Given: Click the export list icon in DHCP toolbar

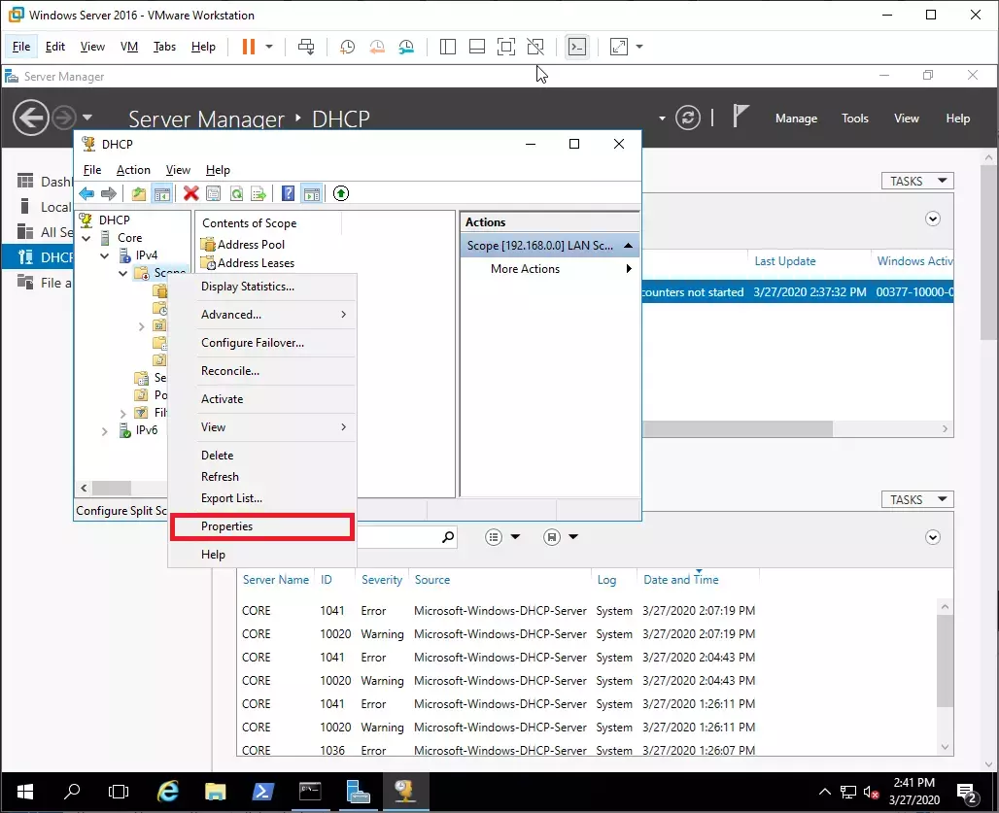Looking at the screenshot, I should click(x=258, y=193).
